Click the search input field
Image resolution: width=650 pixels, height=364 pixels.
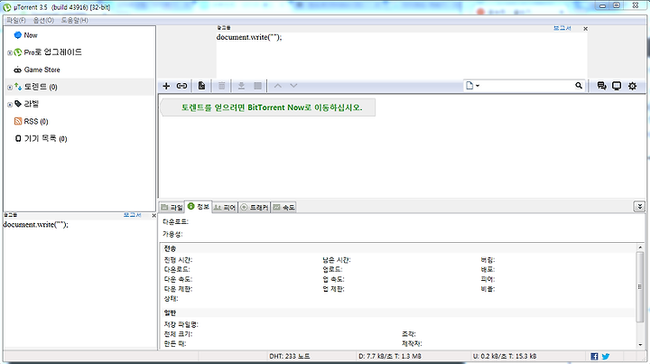(x=526, y=86)
